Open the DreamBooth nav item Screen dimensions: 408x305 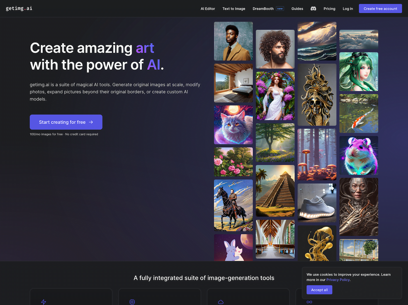click(x=263, y=9)
